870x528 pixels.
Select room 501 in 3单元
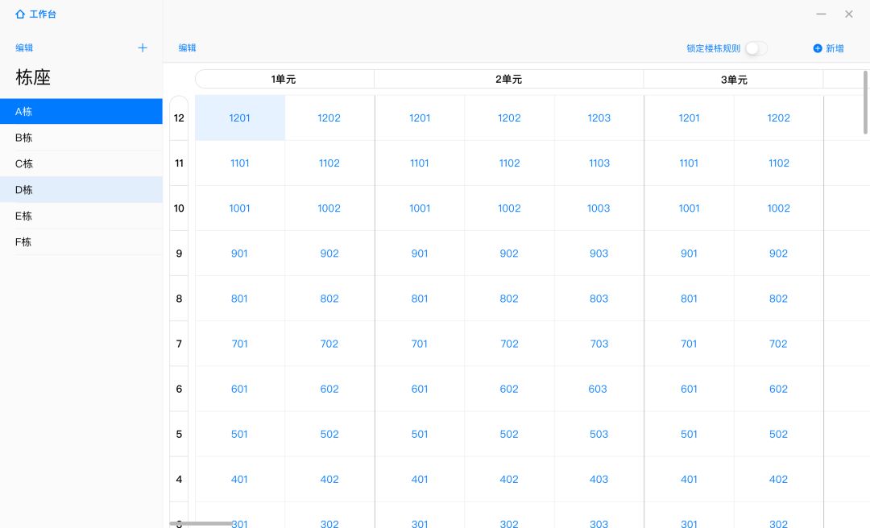(689, 435)
